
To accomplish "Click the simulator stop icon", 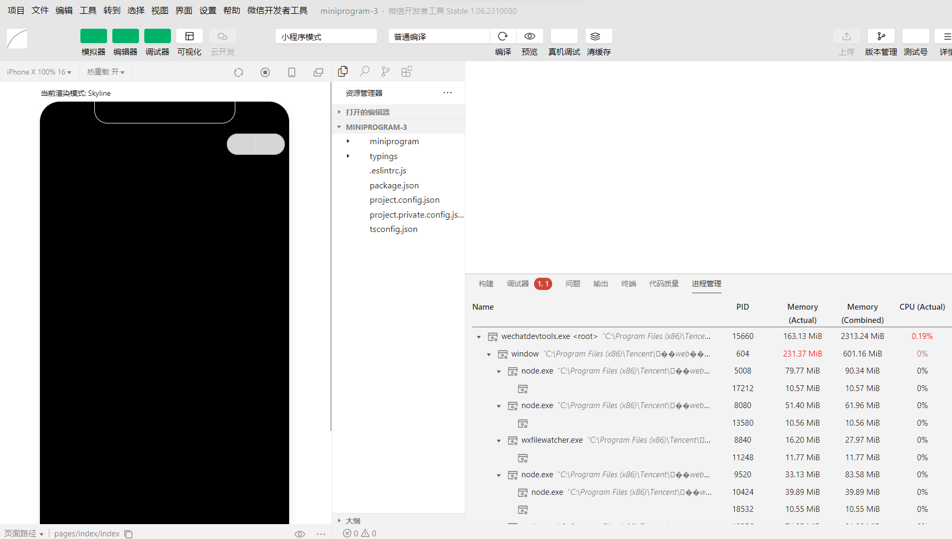I will pos(265,72).
